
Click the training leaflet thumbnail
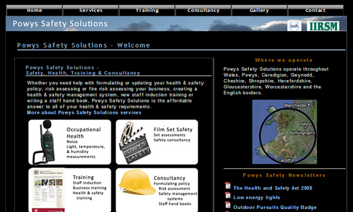[x=48, y=191]
